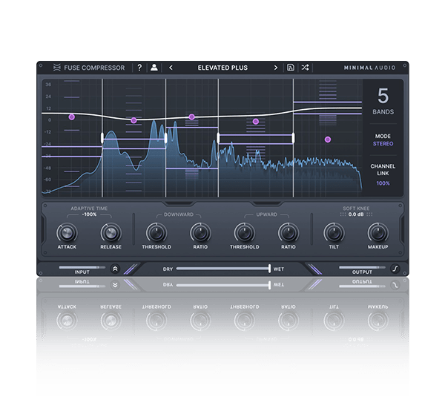
Task: Click the Fuse Compressor logo icon
Action: point(59,68)
